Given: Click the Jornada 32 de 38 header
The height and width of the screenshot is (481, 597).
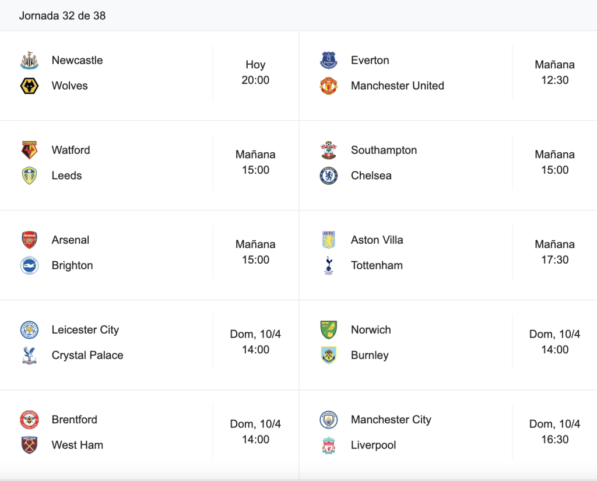Looking at the screenshot, I should pos(62,16).
